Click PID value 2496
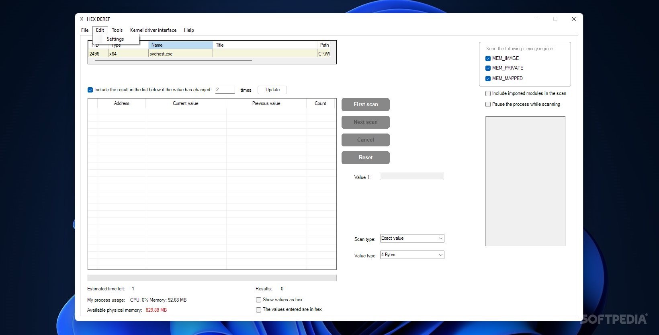659x335 pixels. pyautogui.click(x=94, y=54)
